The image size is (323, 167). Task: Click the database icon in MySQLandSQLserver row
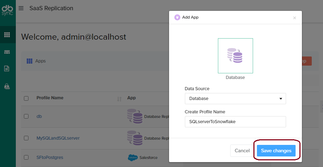click(135, 138)
